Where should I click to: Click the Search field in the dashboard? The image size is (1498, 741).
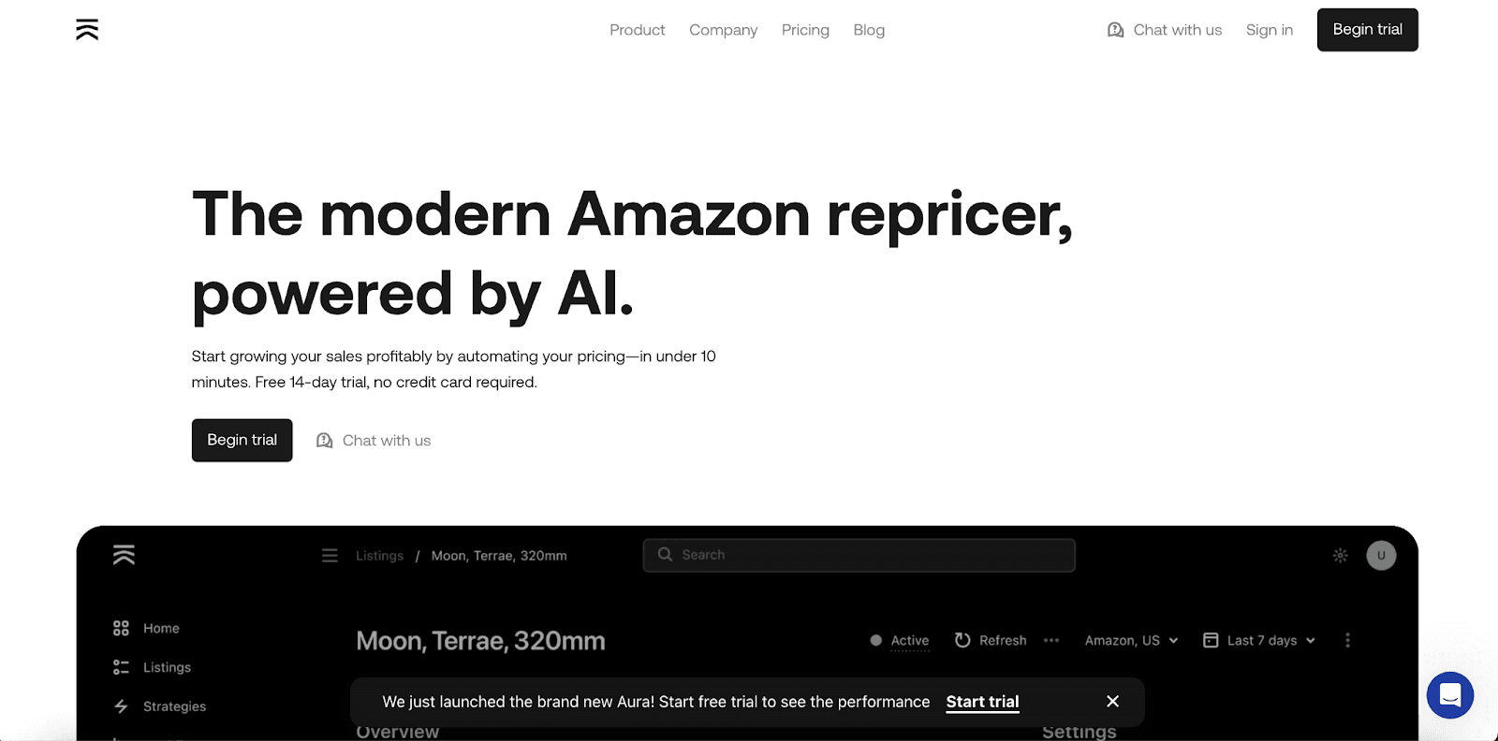(859, 555)
